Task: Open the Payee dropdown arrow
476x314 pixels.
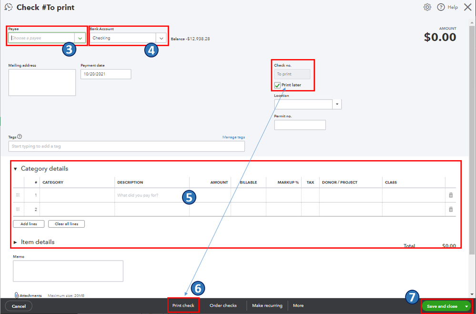Action: 80,38
